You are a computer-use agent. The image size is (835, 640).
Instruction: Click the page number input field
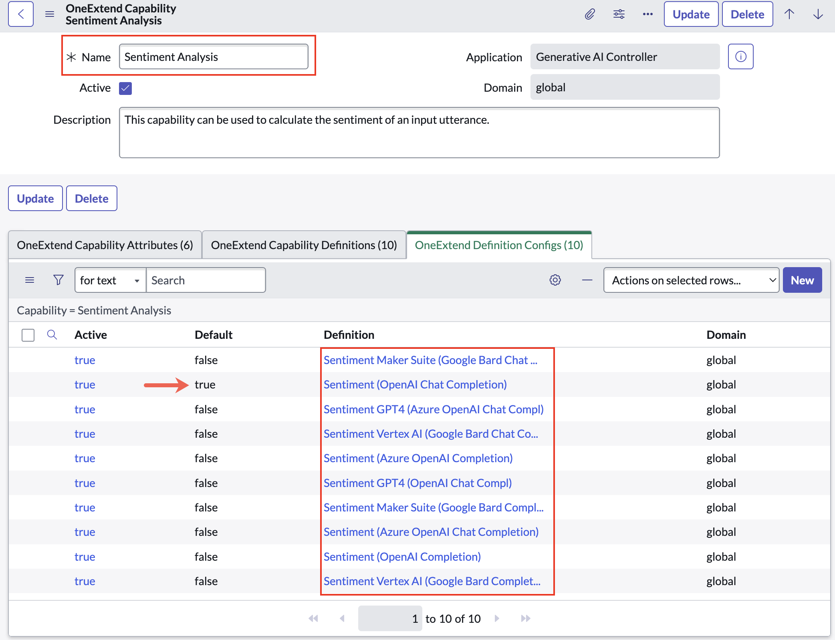tap(390, 618)
